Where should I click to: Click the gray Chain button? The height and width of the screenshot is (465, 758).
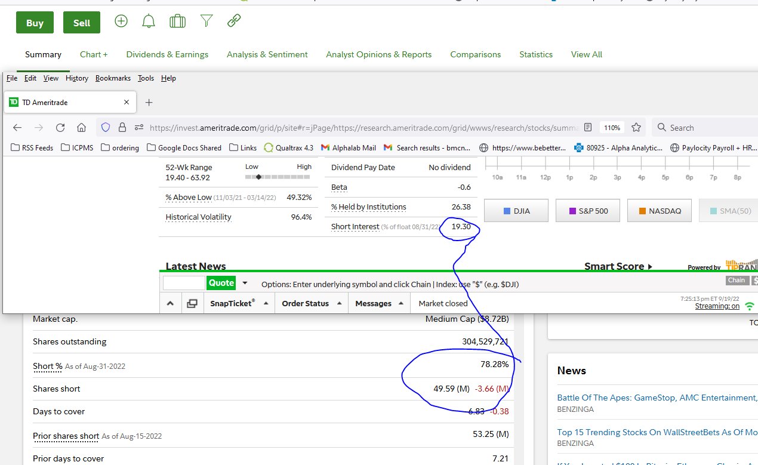[737, 281]
